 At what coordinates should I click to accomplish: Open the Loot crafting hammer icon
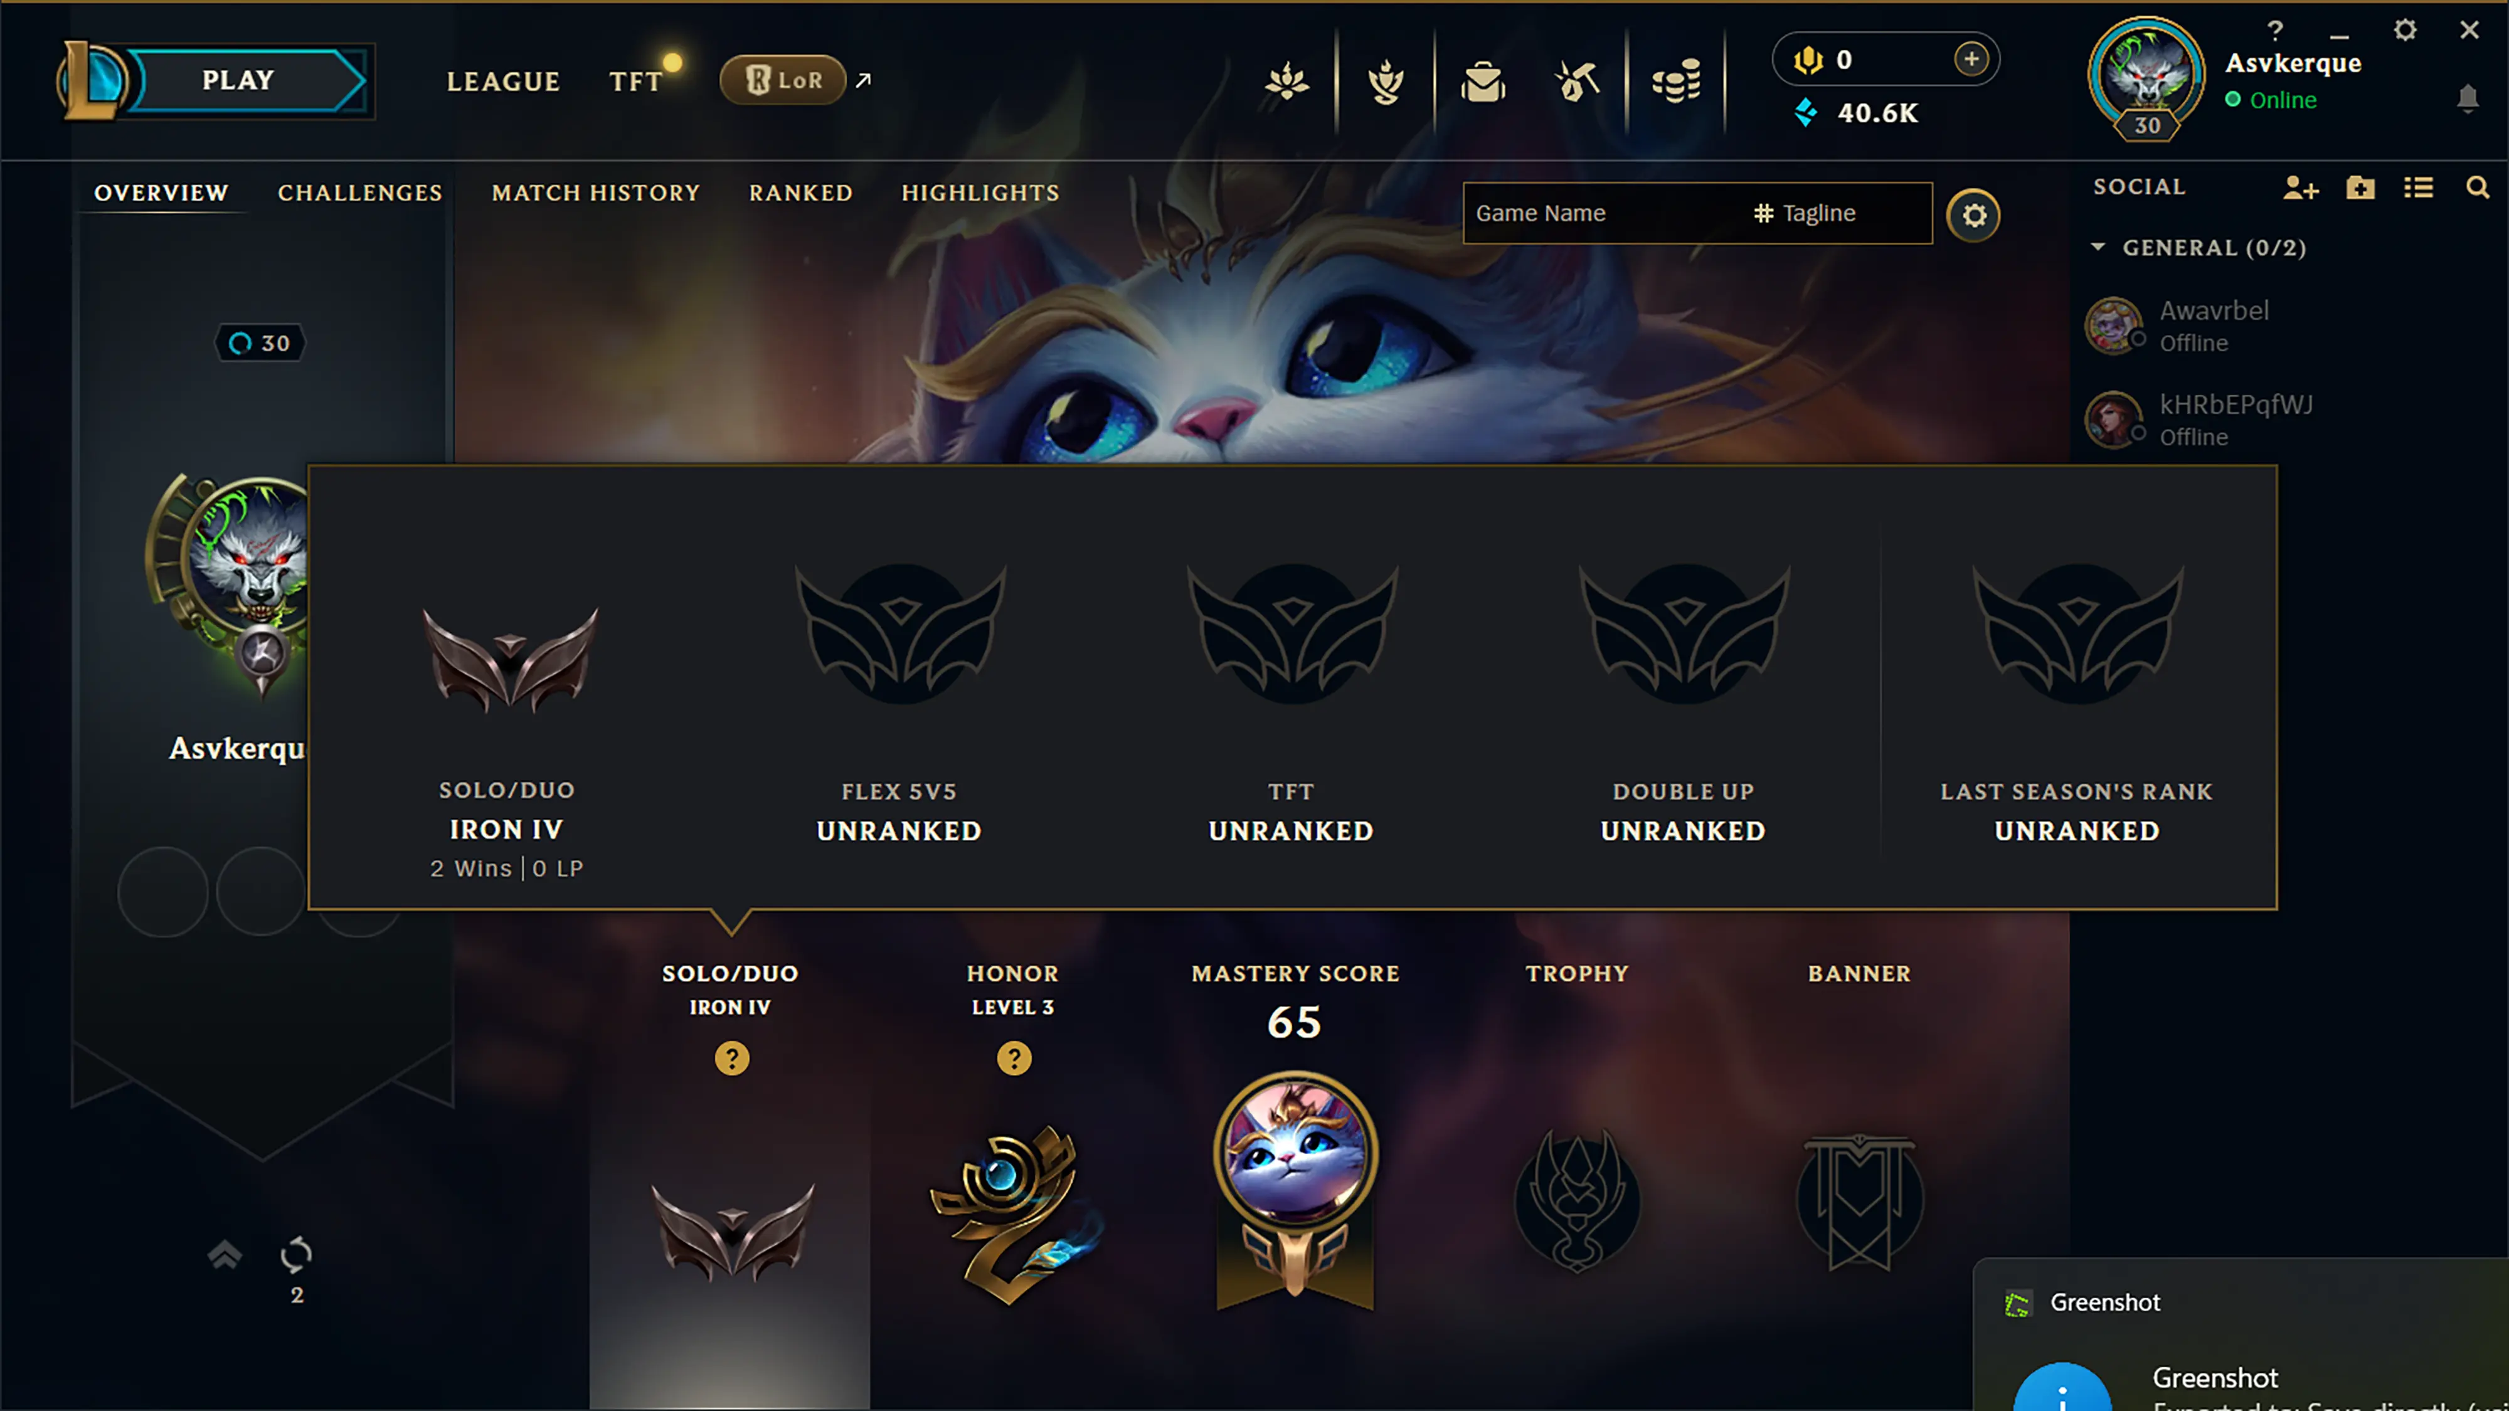point(1578,82)
